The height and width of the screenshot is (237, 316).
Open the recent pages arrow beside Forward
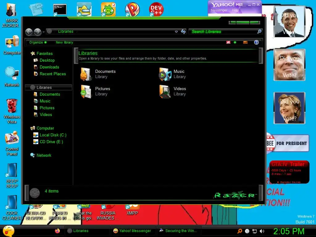44,32
